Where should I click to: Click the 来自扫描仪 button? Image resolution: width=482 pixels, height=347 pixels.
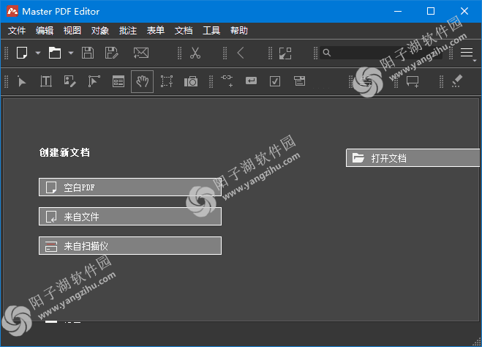(130, 246)
